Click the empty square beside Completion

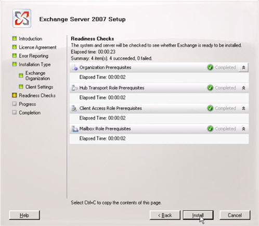click(15, 112)
